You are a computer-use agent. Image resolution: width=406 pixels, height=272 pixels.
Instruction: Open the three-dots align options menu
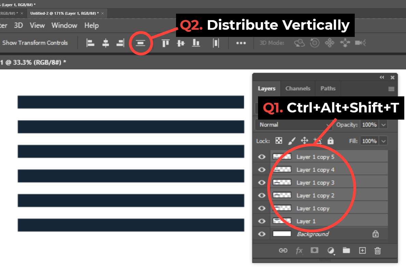[241, 43]
